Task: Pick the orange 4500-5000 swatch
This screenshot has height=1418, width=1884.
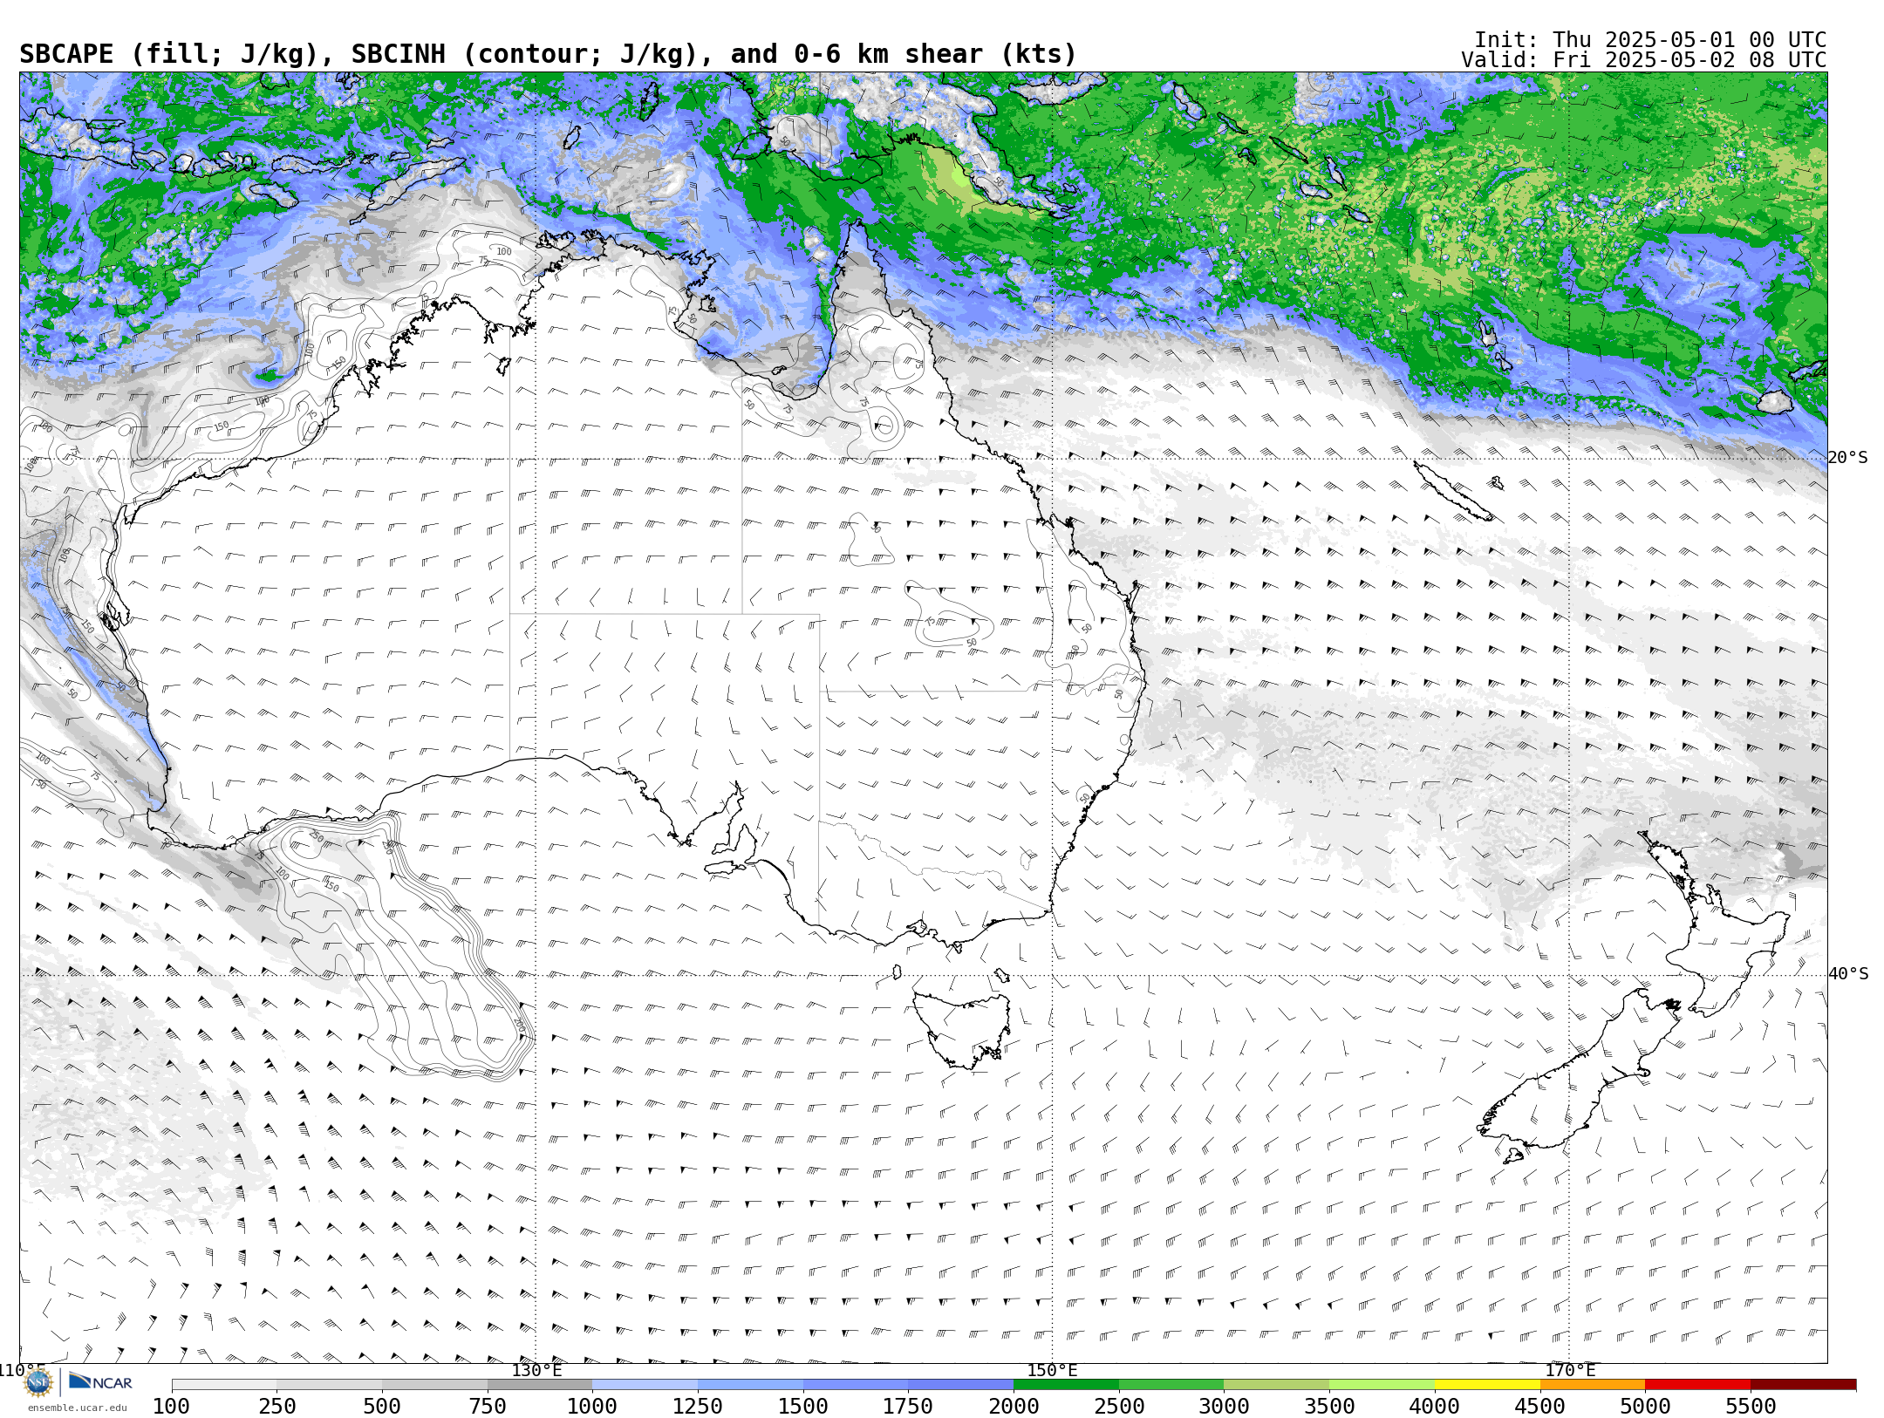Action: [1592, 1385]
